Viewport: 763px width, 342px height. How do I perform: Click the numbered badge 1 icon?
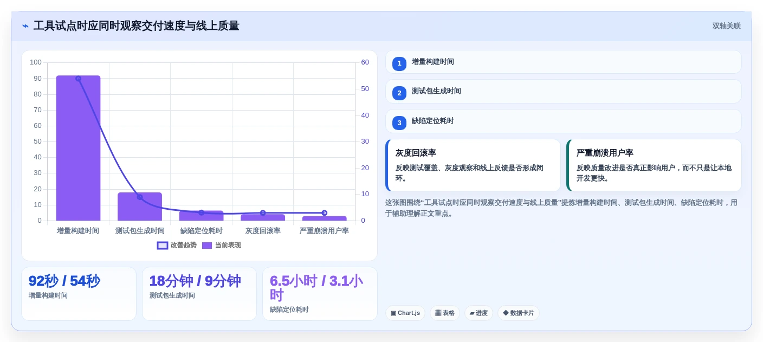[399, 63]
